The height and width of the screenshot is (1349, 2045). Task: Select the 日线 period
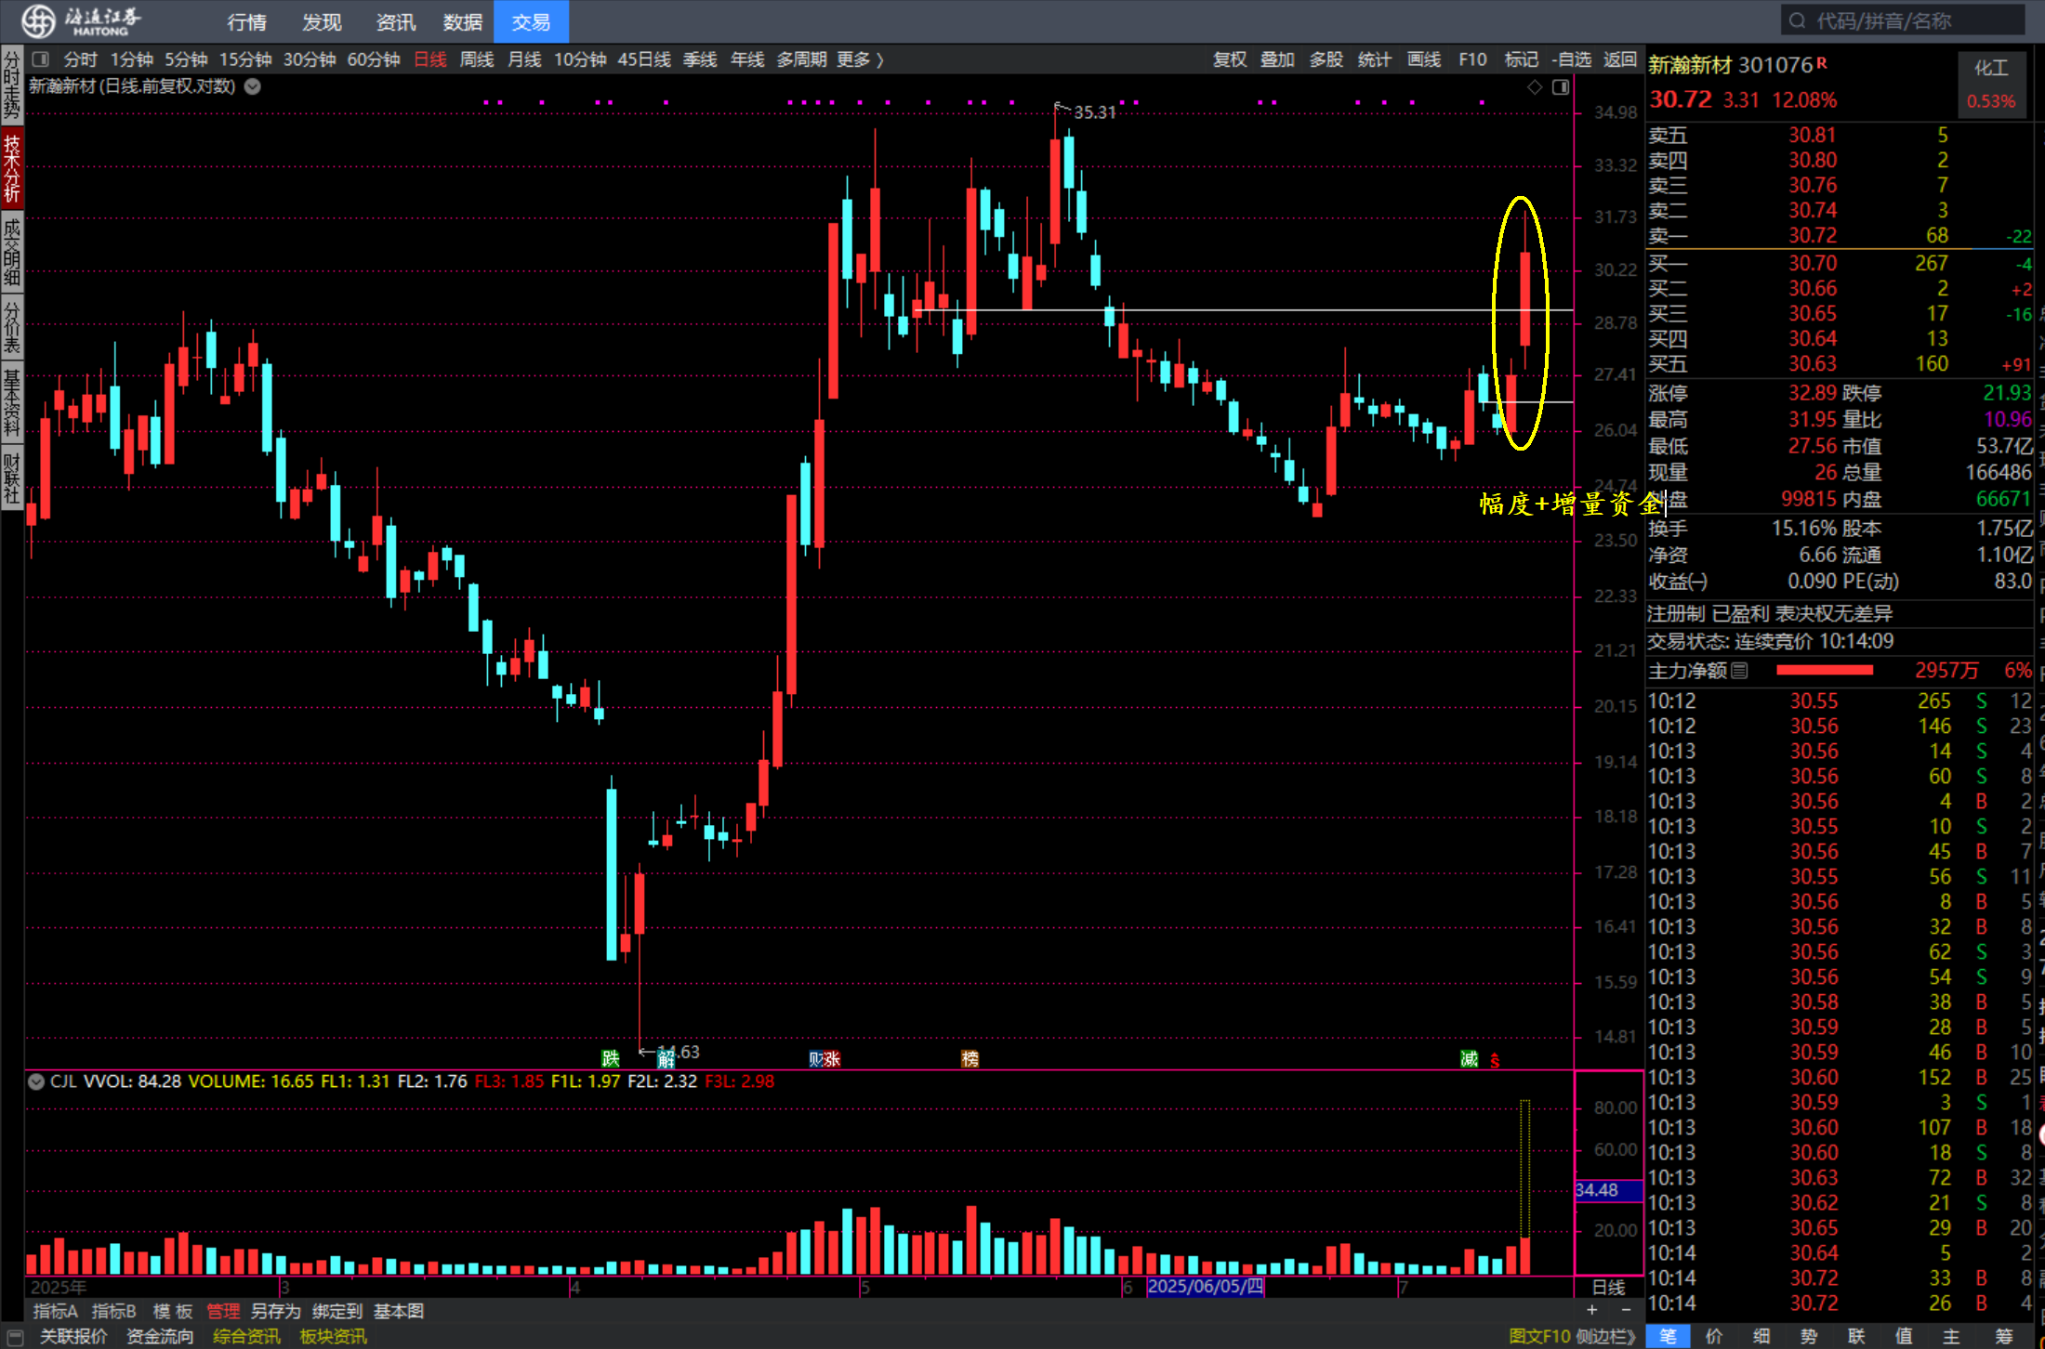[430, 59]
